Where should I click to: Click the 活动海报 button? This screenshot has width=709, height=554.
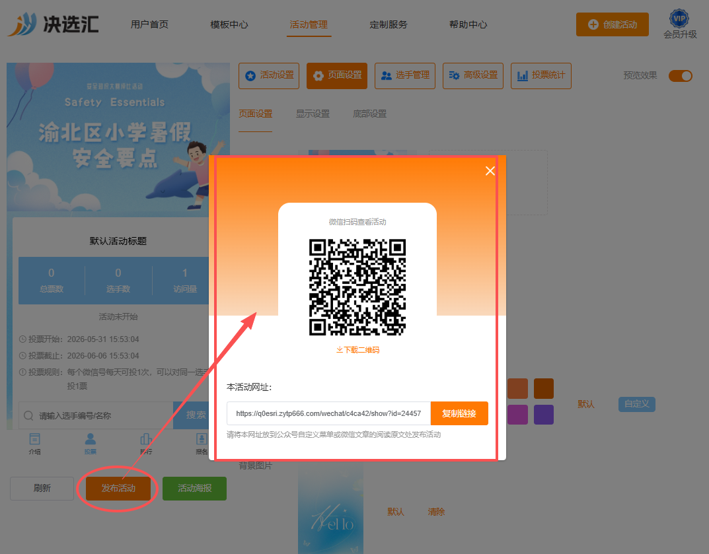(195, 489)
